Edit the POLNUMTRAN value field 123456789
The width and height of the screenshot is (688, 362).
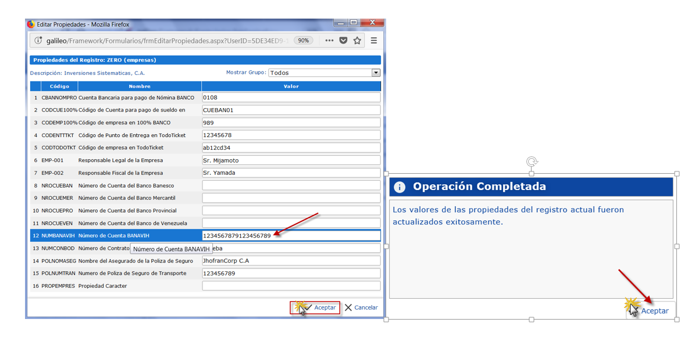point(291,273)
